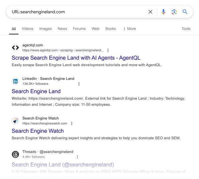Click into the URL:searchengineland.com search field
The height and width of the screenshot is (179, 199).
79,12
